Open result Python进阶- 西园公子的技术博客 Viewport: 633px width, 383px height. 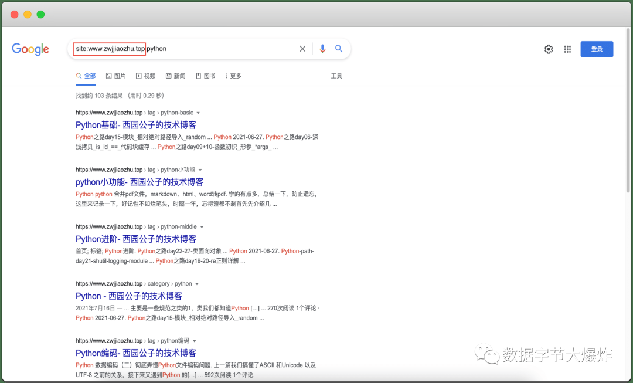(135, 239)
